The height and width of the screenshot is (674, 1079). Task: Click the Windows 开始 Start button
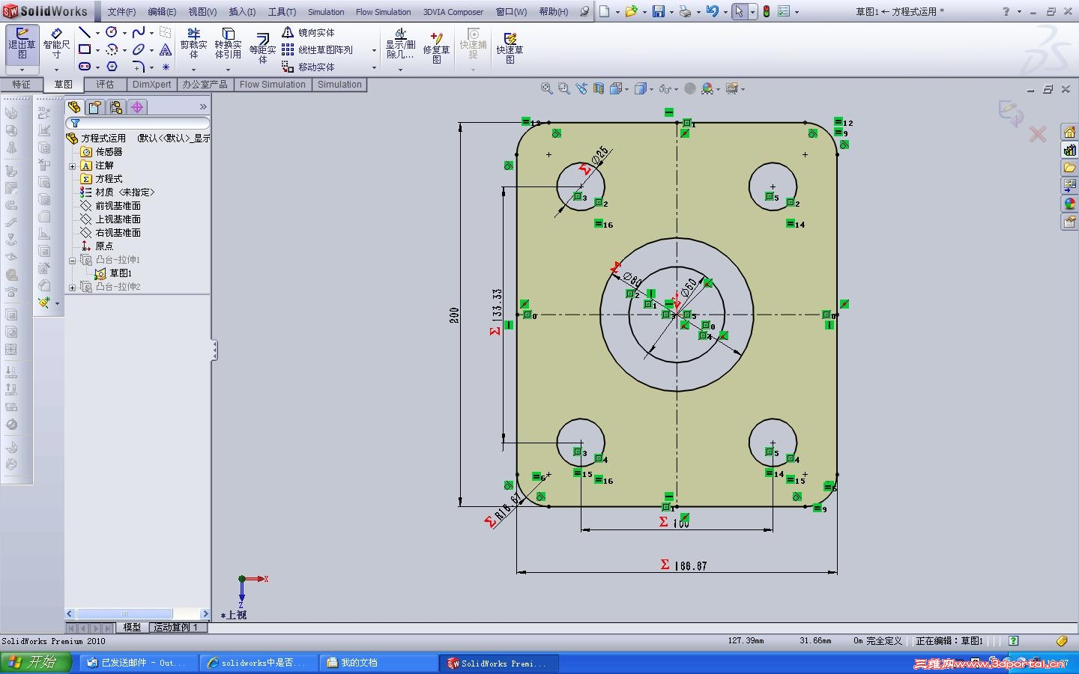tap(36, 663)
